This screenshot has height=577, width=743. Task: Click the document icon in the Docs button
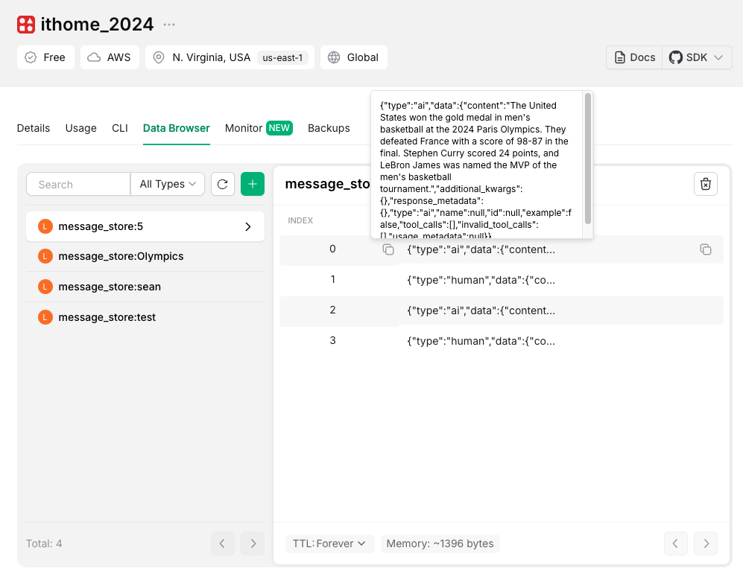pyautogui.click(x=620, y=57)
